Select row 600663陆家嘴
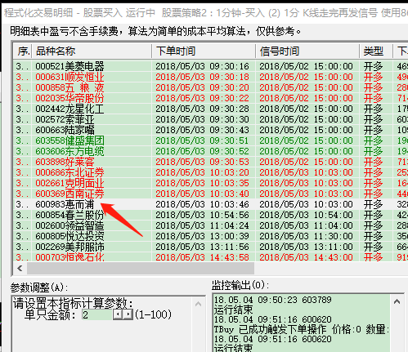The image size is (408, 352). tap(210, 130)
